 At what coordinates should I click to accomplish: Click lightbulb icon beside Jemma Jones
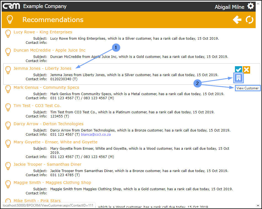8,70
